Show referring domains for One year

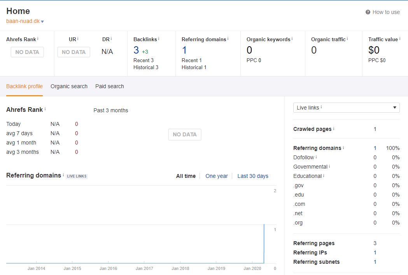216,176
